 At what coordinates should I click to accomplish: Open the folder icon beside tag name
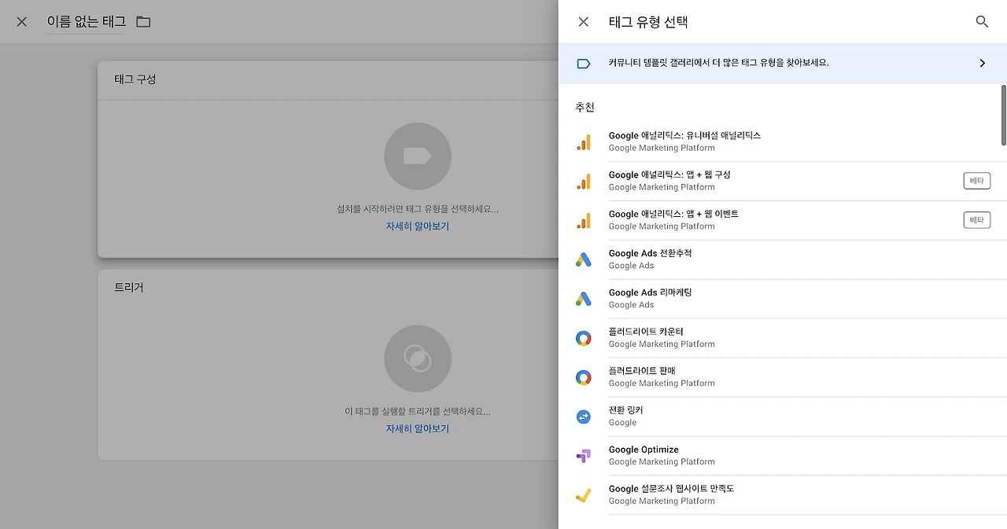click(x=143, y=22)
